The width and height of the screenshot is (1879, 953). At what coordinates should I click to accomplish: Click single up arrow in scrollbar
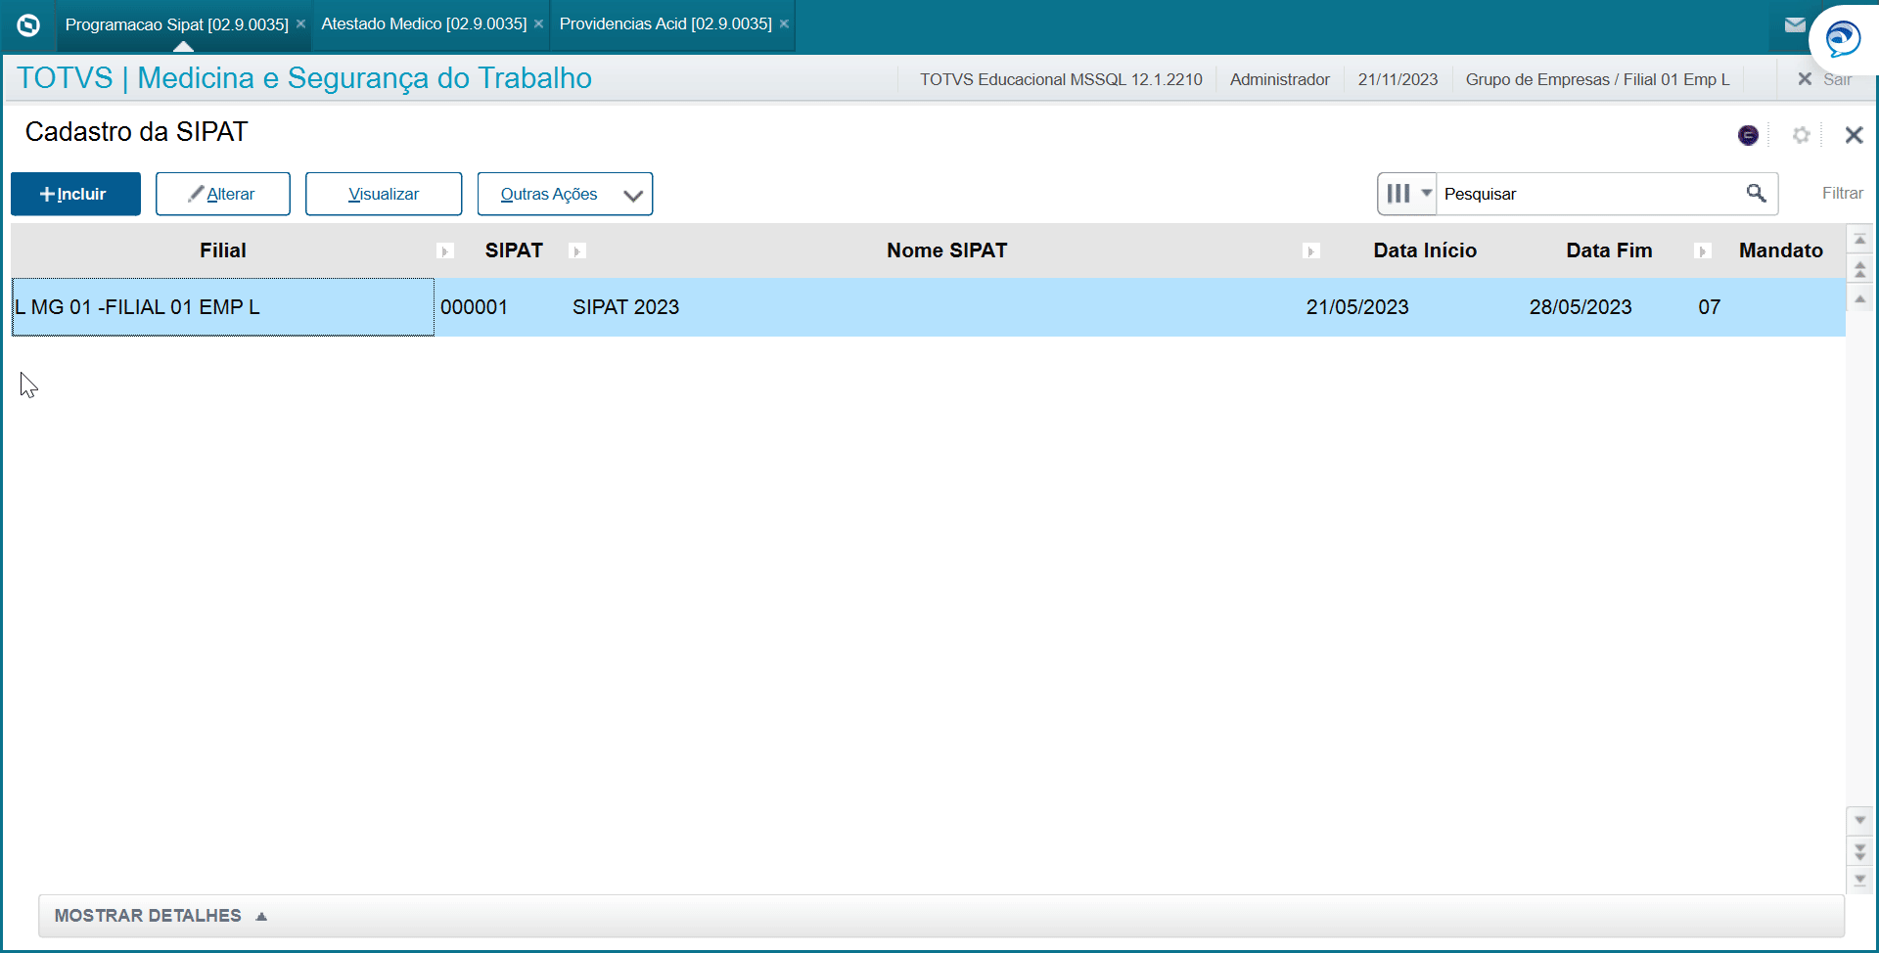(x=1860, y=297)
